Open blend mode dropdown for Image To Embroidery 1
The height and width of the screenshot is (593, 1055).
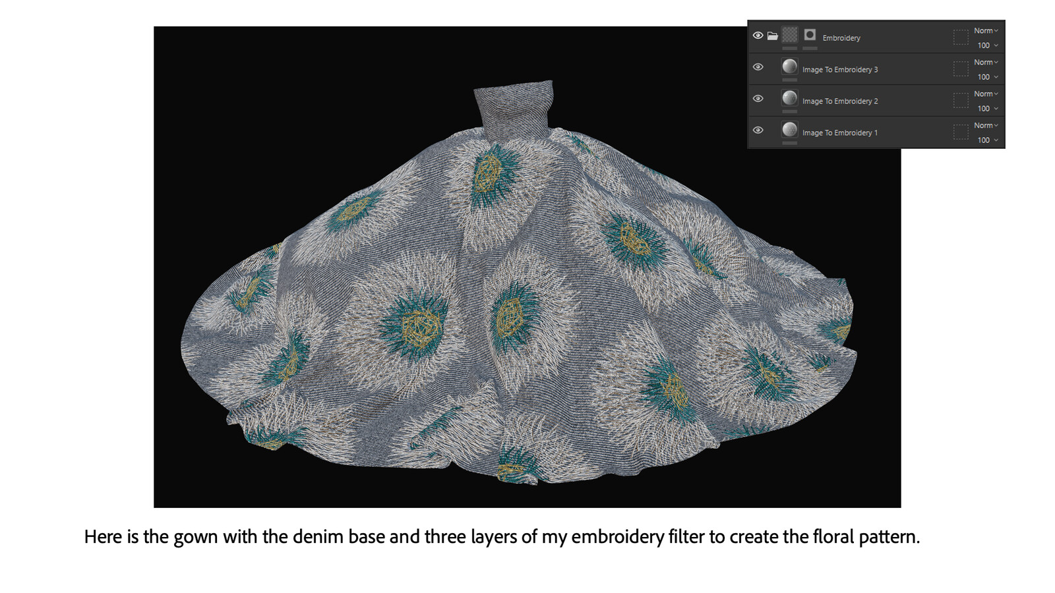tap(986, 126)
